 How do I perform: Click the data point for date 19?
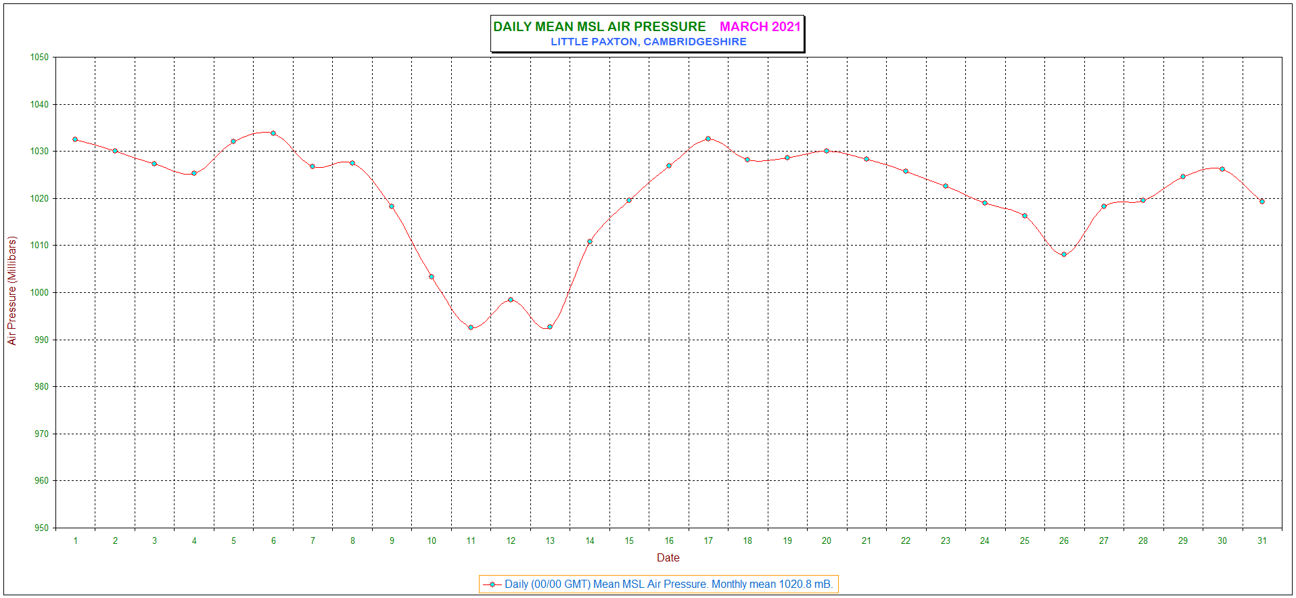pyautogui.click(x=787, y=158)
